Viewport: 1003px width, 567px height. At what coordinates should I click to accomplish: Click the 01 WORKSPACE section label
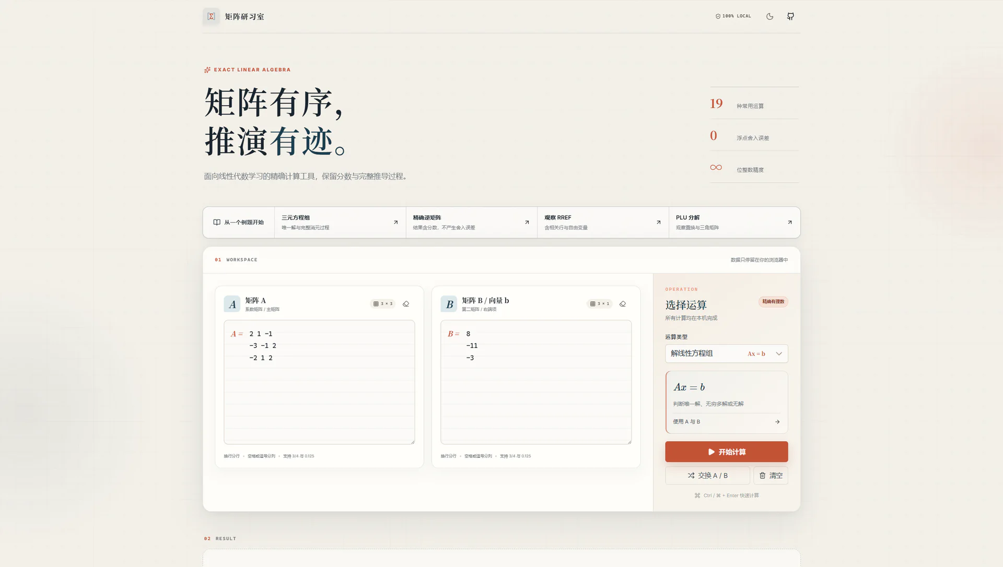(x=236, y=260)
